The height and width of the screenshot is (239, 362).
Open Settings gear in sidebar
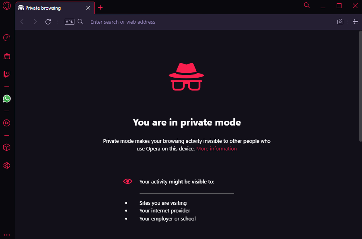coord(6,165)
